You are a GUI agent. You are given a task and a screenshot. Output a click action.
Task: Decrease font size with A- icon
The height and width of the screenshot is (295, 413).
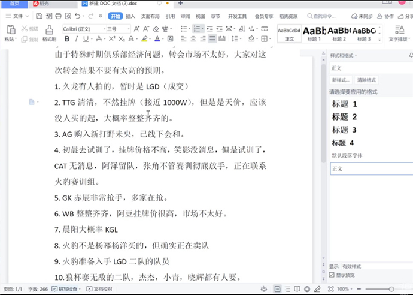(x=146, y=29)
